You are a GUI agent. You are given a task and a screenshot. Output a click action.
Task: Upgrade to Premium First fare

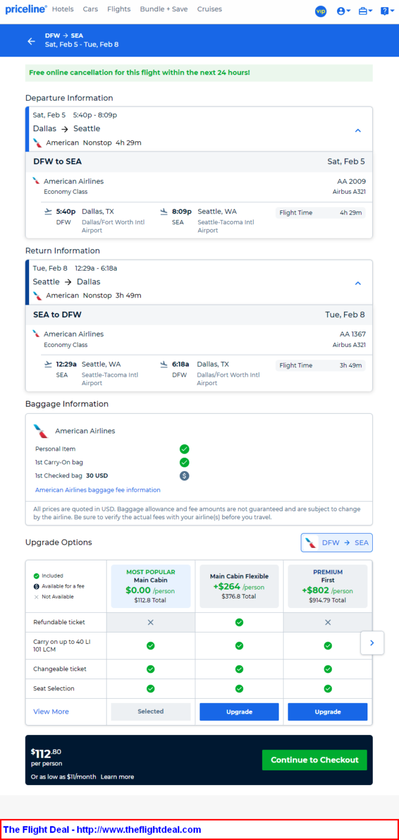click(x=328, y=712)
